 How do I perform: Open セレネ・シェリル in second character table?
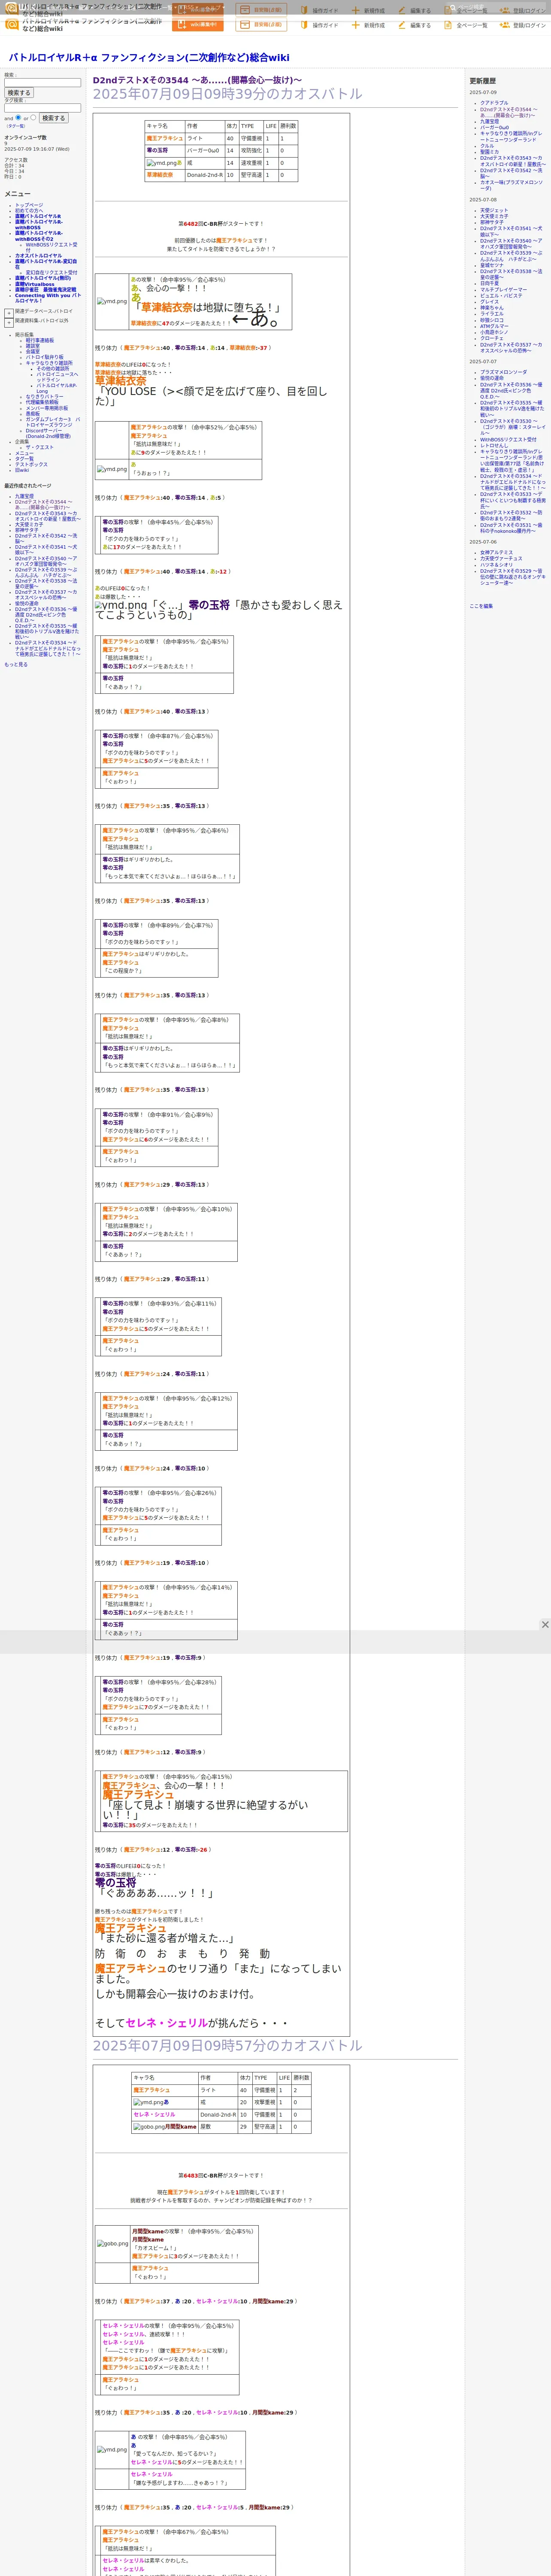pyautogui.click(x=154, y=2115)
